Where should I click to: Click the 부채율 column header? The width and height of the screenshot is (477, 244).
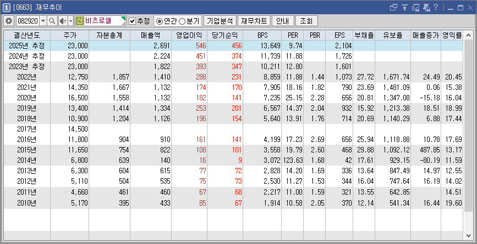coord(364,35)
